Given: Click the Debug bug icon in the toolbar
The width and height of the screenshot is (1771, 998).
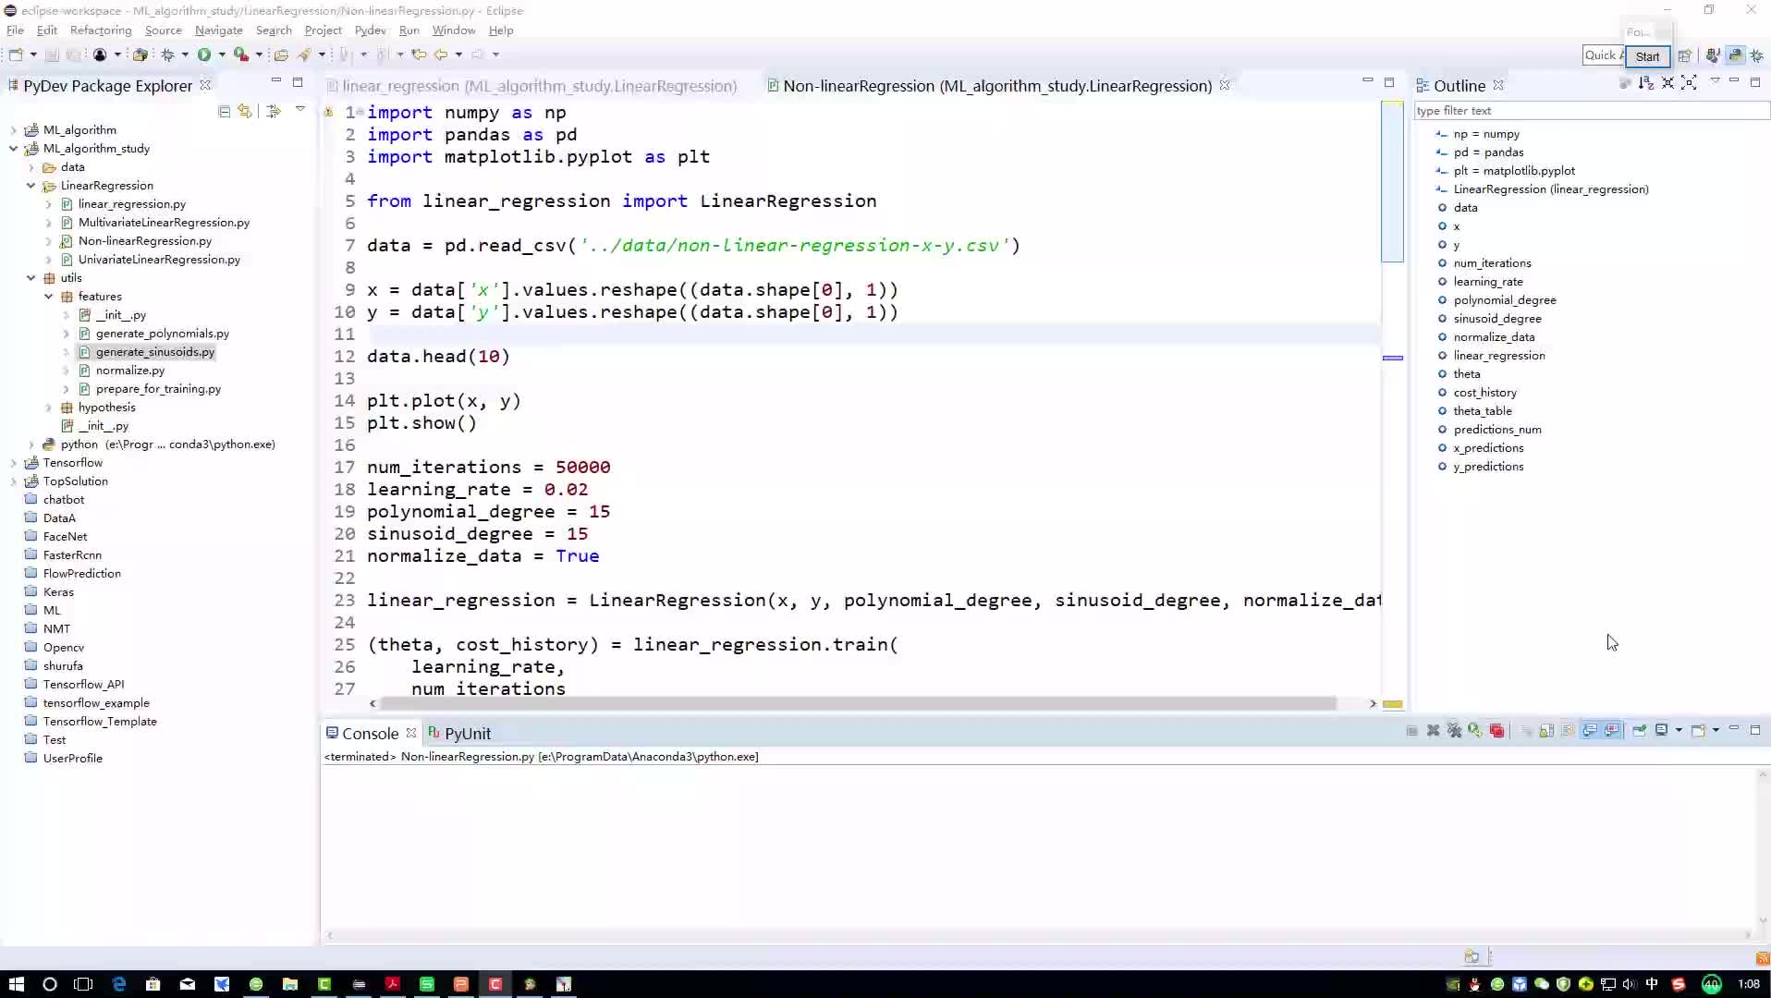Looking at the screenshot, I should click(168, 55).
